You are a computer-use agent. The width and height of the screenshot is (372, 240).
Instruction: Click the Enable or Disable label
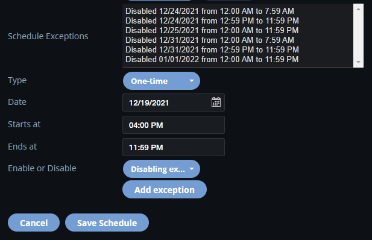coord(42,168)
